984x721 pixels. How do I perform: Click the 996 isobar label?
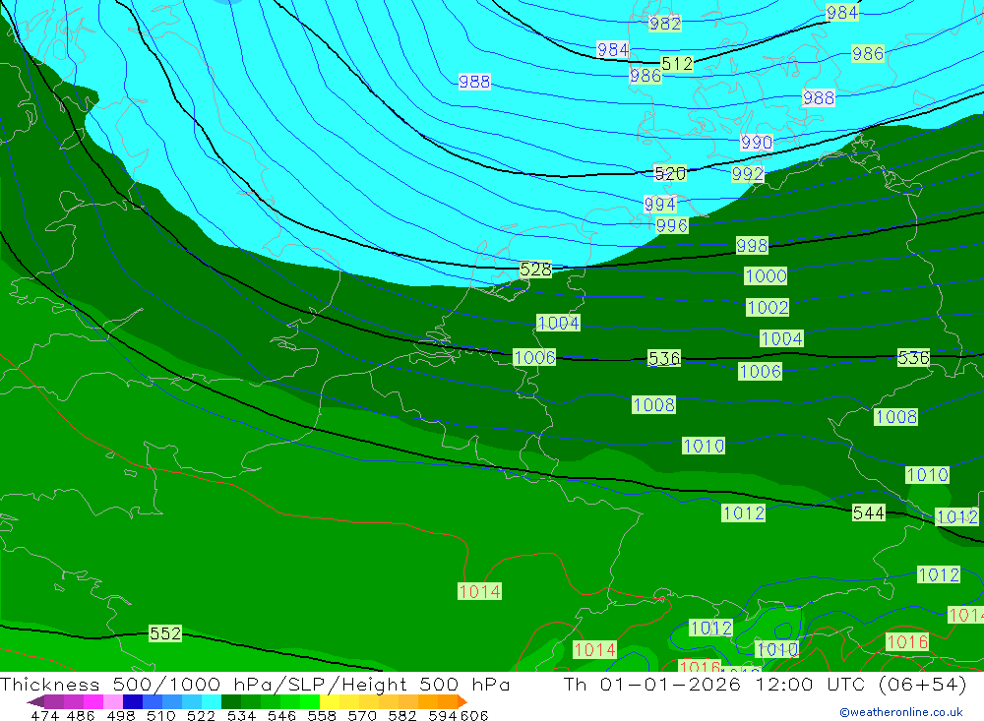(671, 225)
